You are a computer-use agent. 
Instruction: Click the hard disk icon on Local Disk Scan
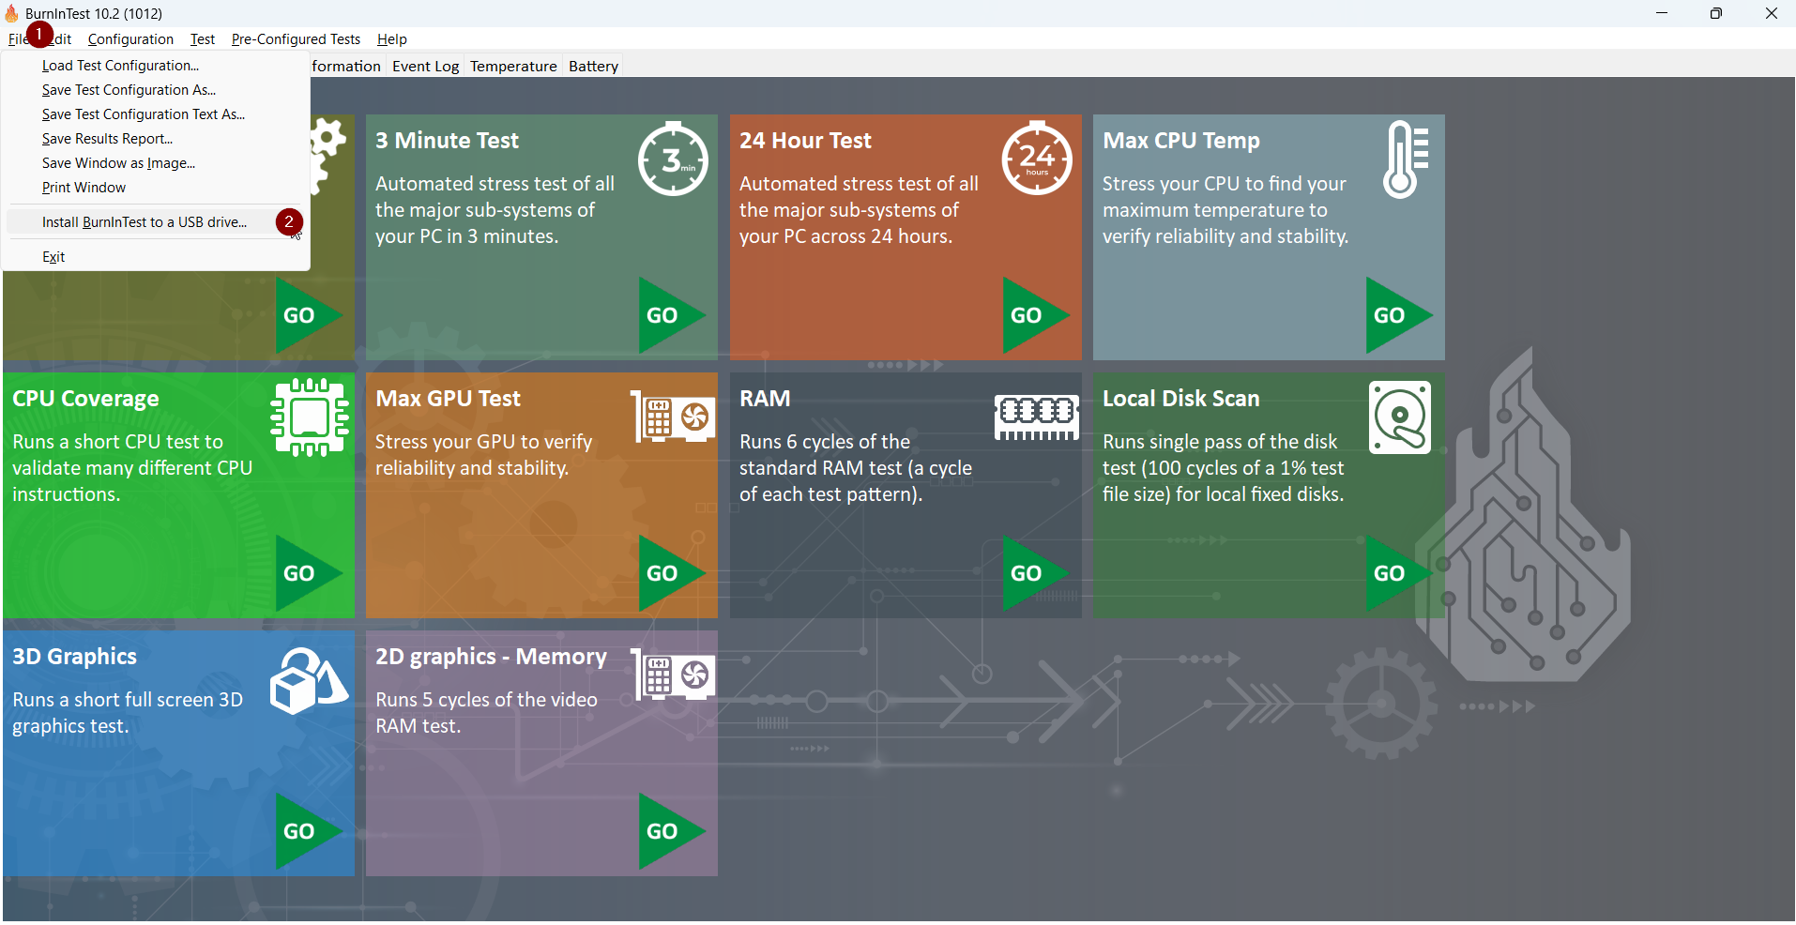coord(1400,417)
